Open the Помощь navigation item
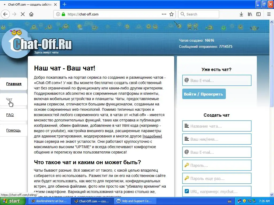 [13, 130]
